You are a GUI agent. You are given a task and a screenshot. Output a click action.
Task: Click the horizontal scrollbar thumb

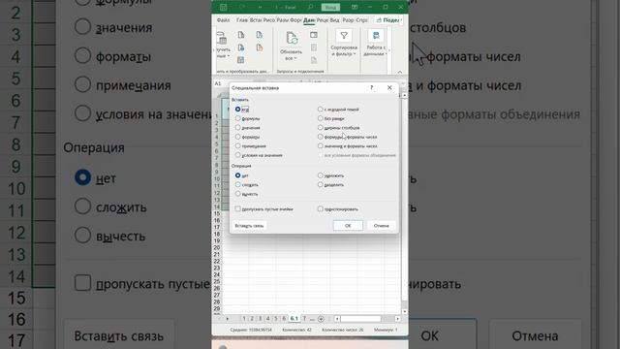click(x=360, y=319)
